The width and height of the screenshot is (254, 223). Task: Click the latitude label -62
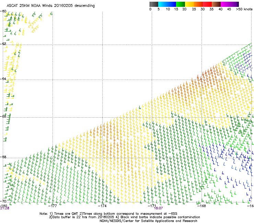pos(3,44)
